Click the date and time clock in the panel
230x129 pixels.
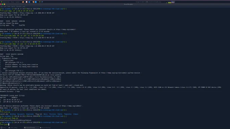140,2
